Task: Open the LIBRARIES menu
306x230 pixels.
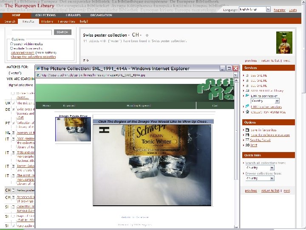Action: 73,15
